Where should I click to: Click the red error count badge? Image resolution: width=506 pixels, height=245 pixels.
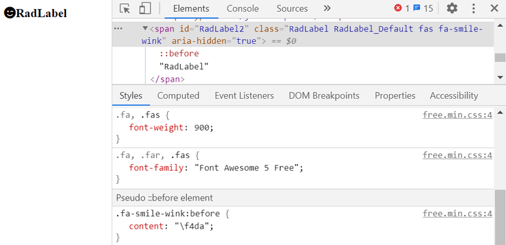(402, 8)
